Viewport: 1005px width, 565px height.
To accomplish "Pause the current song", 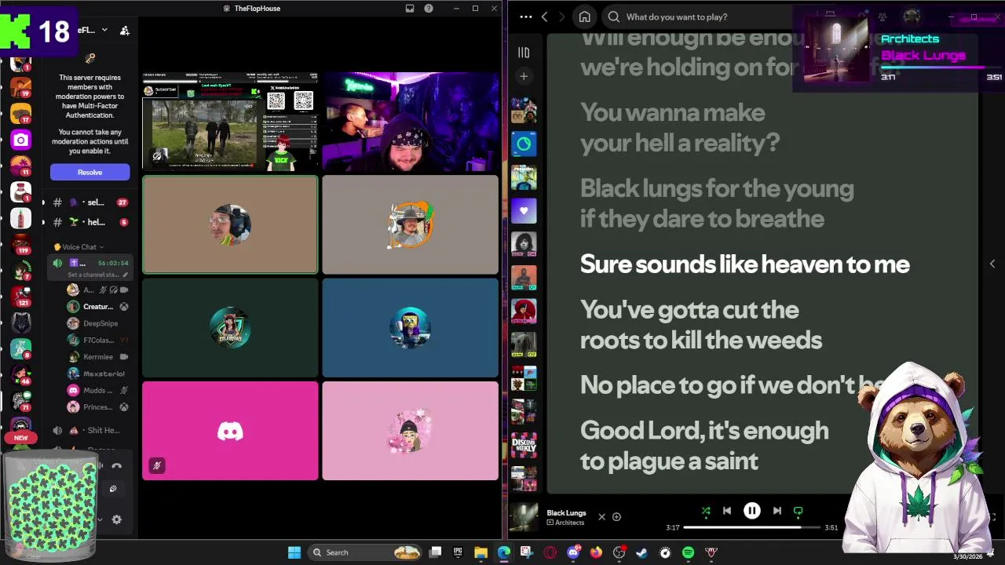I will pyautogui.click(x=751, y=511).
